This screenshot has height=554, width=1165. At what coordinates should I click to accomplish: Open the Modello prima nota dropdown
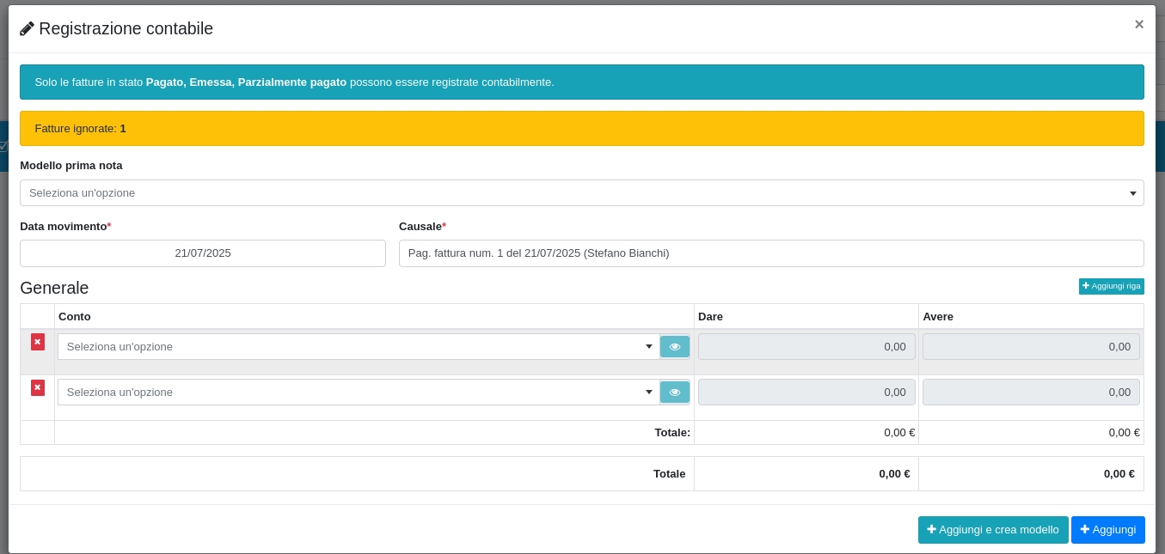coord(581,193)
